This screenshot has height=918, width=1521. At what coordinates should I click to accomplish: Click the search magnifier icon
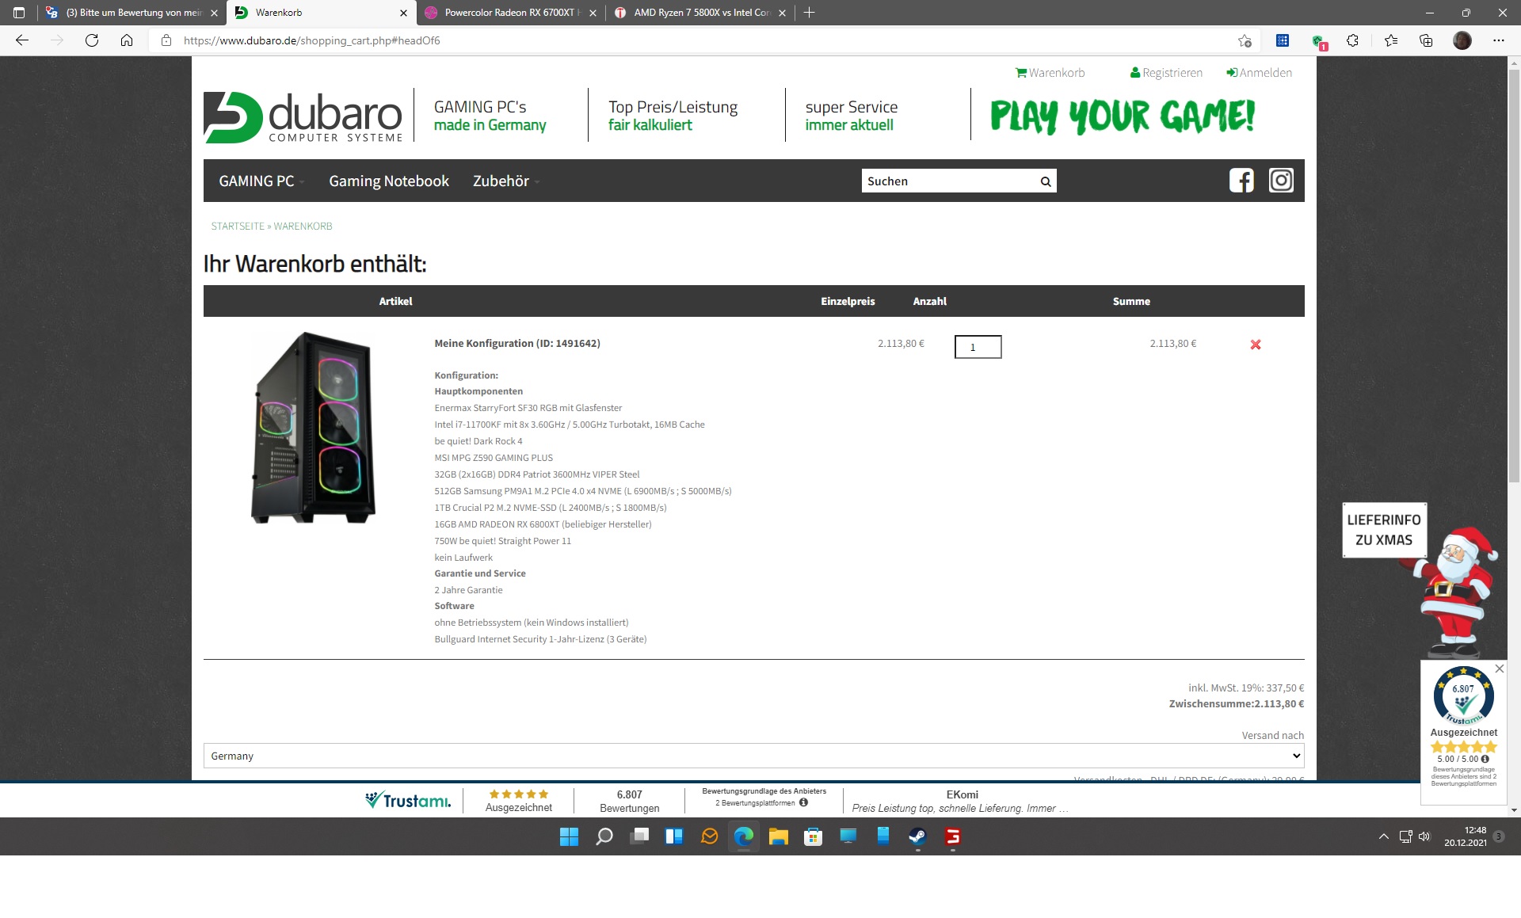coord(1046,181)
